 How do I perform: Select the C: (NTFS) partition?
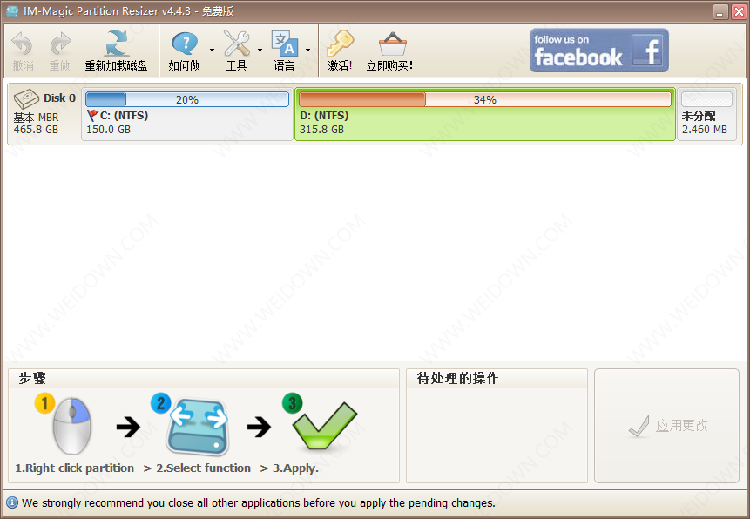[187, 114]
